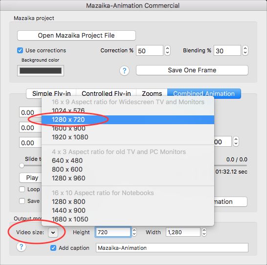Screen dimensions: 267x265
Task: Toggle the Loop checkbox
Action: (x=22, y=189)
